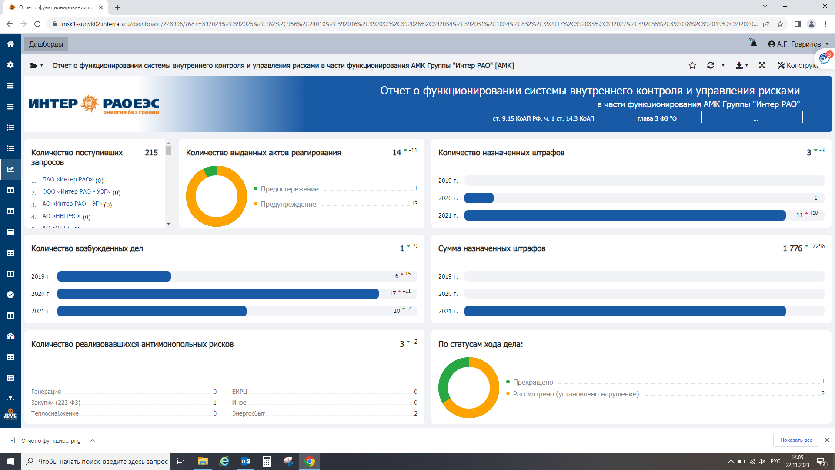
Task: Click the check-circle sidebar icon
Action: (x=10, y=295)
